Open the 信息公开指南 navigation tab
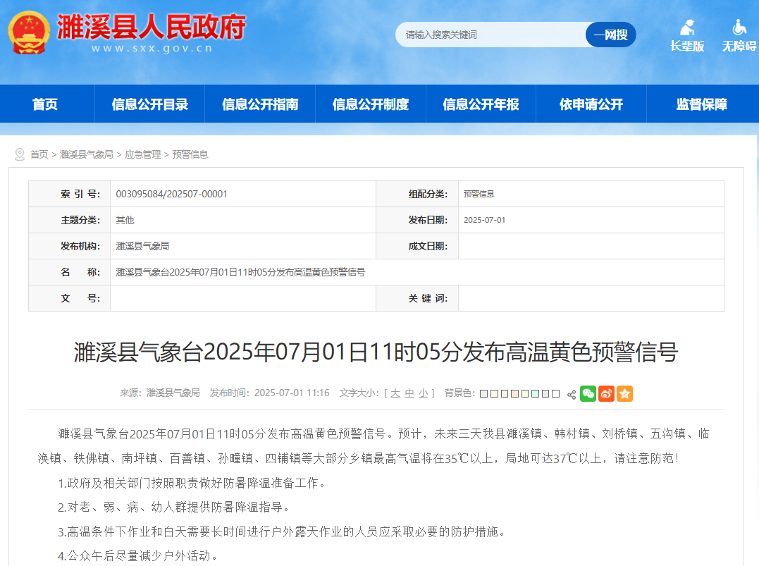The height and width of the screenshot is (566, 759). tap(261, 104)
